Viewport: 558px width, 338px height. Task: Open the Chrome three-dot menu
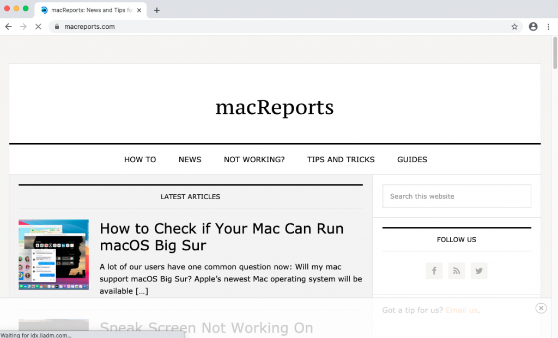click(548, 27)
